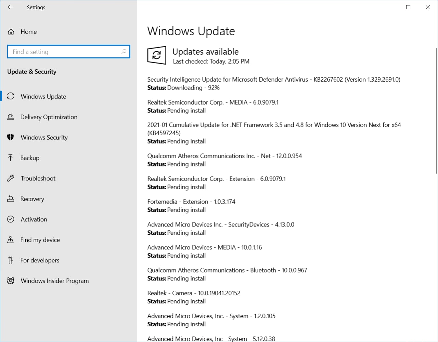This screenshot has width=438, height=342.
Task: Click the Update & Security section heading
Action: coord(32,72)
